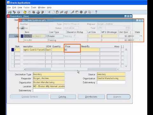
Task: Click the Description cell Graphic Card G Force
Action: [34, 50]
